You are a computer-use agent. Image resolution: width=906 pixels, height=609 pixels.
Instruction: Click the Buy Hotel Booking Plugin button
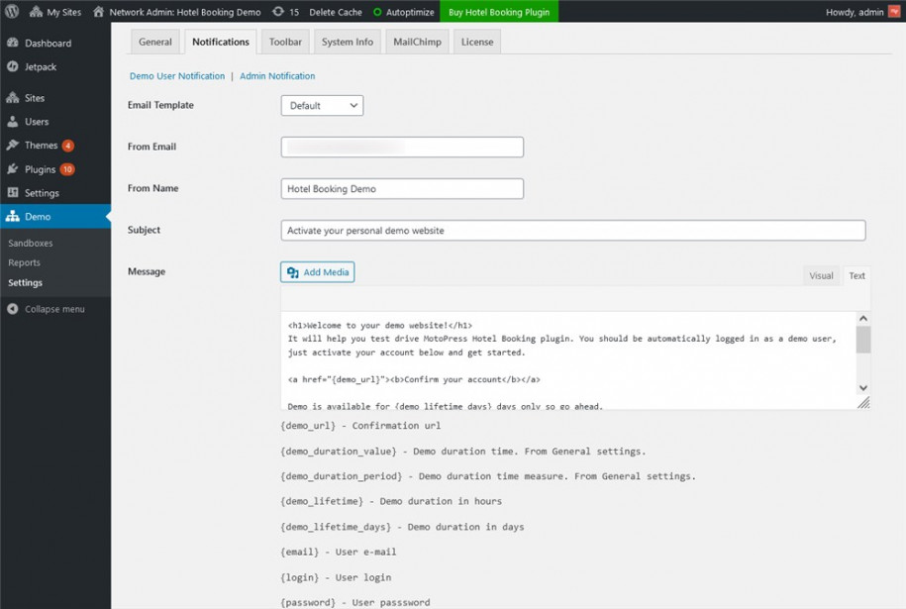pyautogui.click(x=498, y=13)
